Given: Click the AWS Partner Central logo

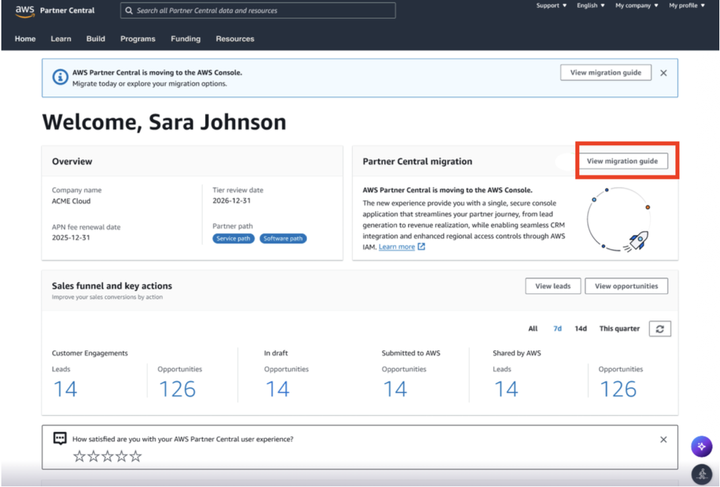Looking at the screenshot, I should click(55, 11).
